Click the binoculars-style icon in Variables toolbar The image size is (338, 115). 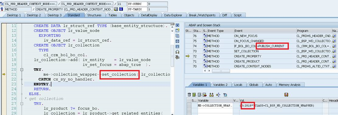211,95
